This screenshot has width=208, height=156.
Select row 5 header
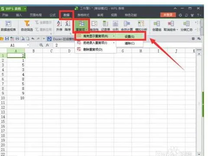pos(3,75)
